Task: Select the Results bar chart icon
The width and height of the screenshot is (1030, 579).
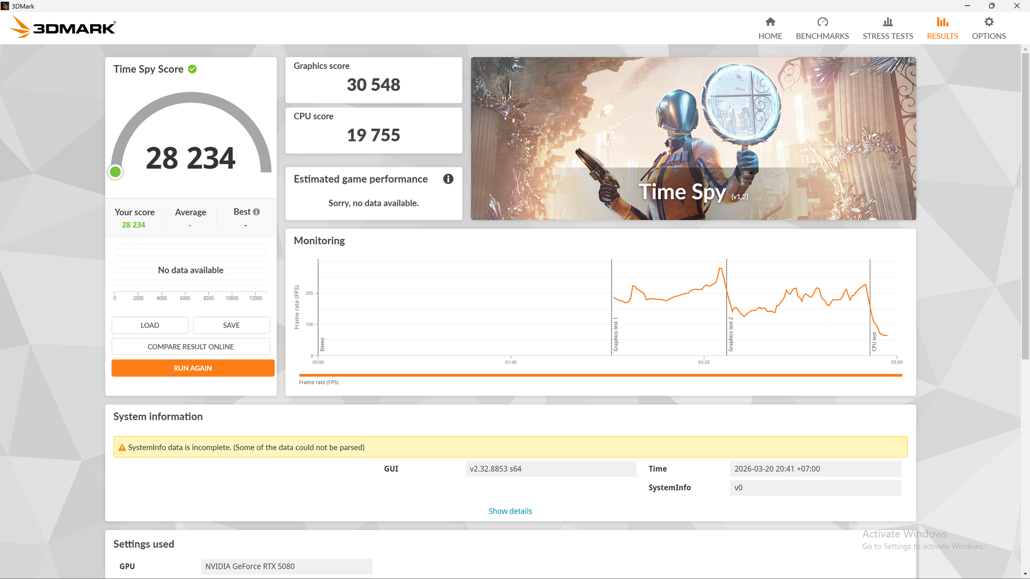Action: click(942, 22)
